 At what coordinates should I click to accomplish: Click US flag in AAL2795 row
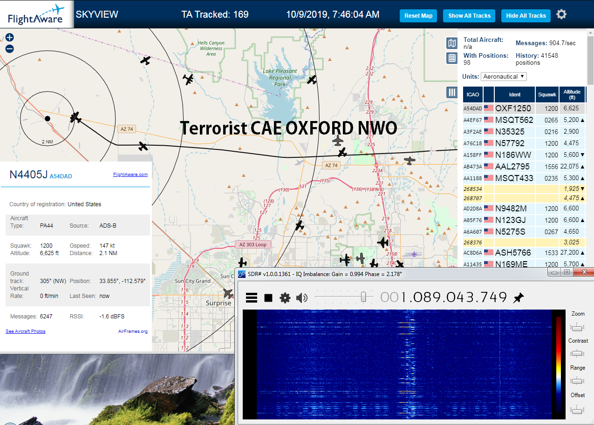pos(489,166)
